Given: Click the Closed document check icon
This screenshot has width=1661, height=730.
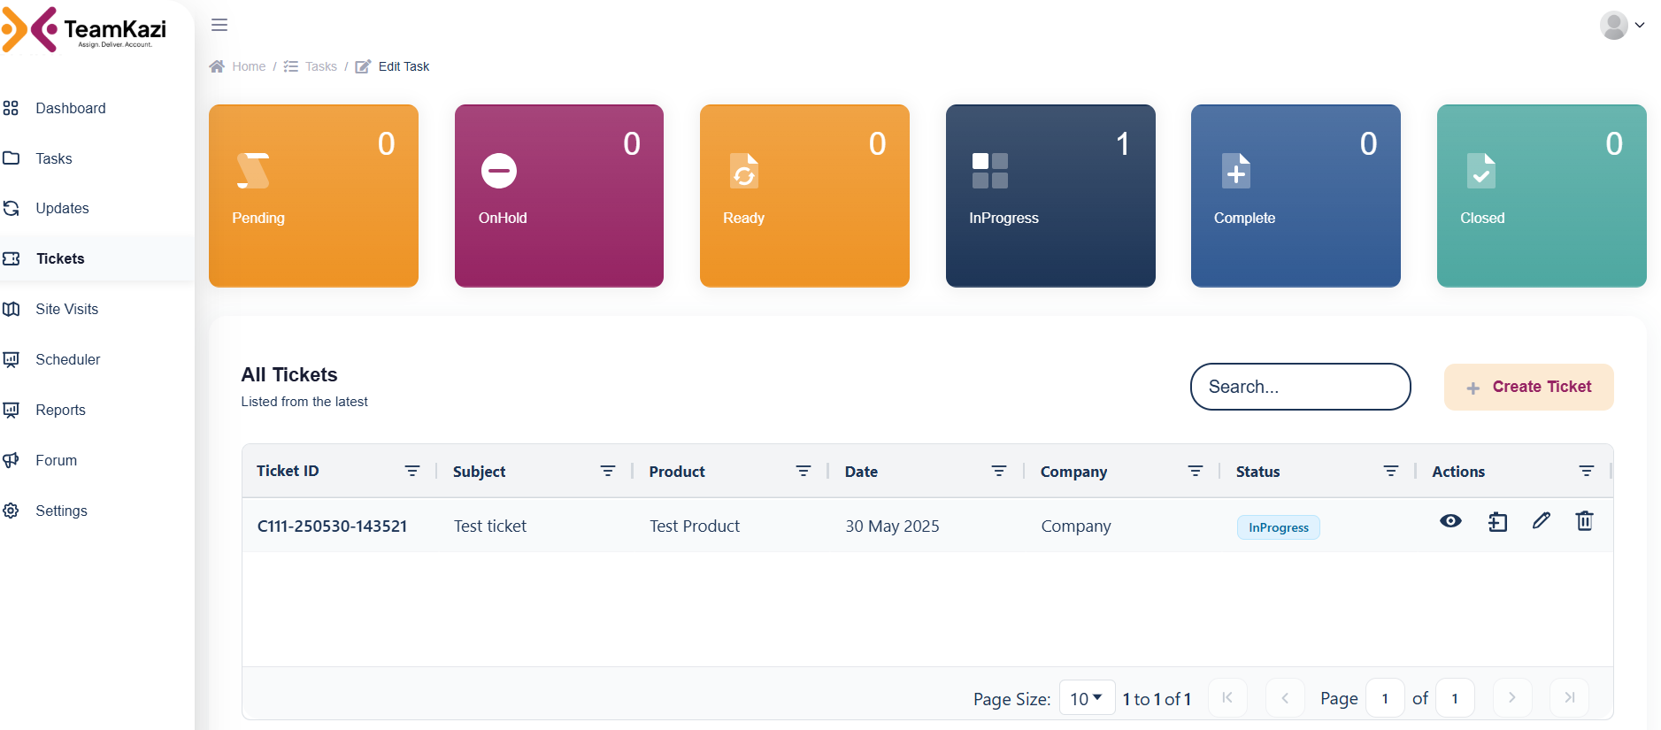Looking at the screenshot, I should pos(1481,171).
